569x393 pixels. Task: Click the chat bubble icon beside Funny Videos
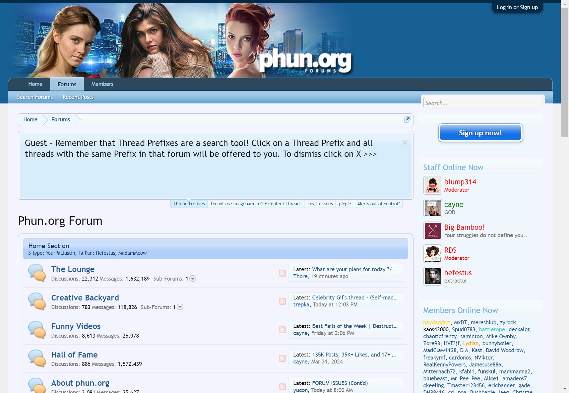pos(37,330)
